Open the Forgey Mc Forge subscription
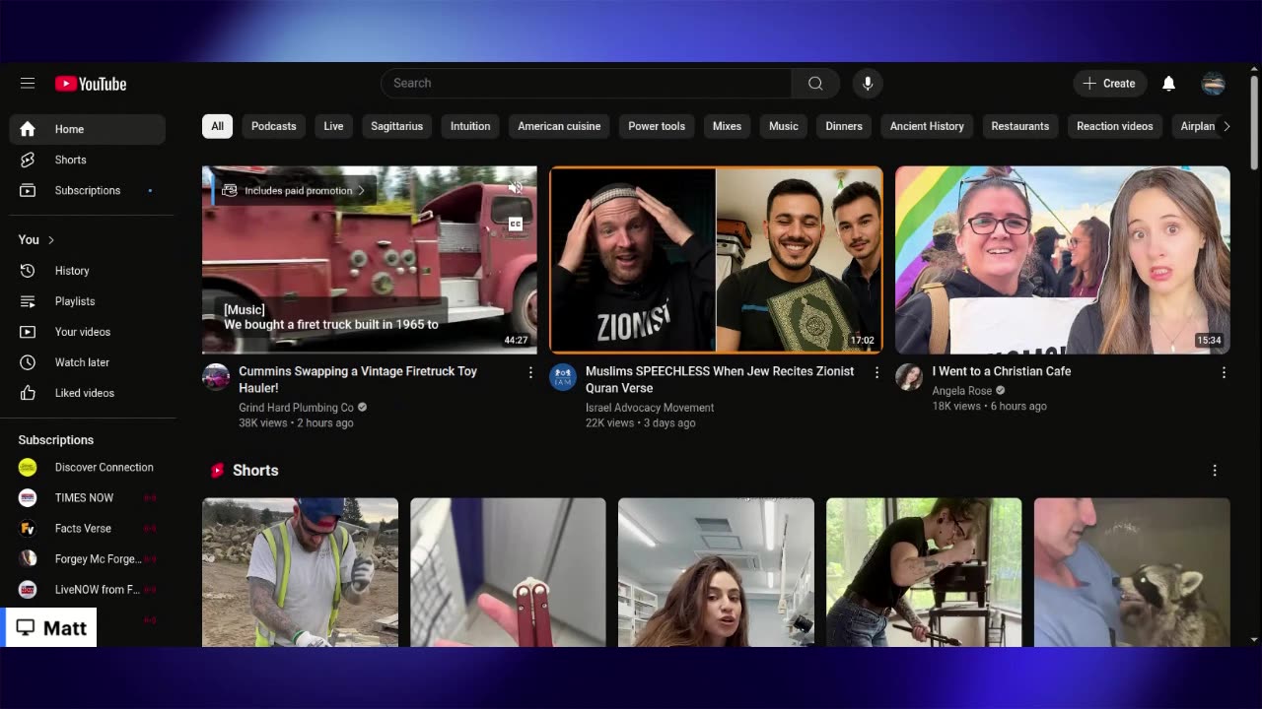 (x=88, y=559)
